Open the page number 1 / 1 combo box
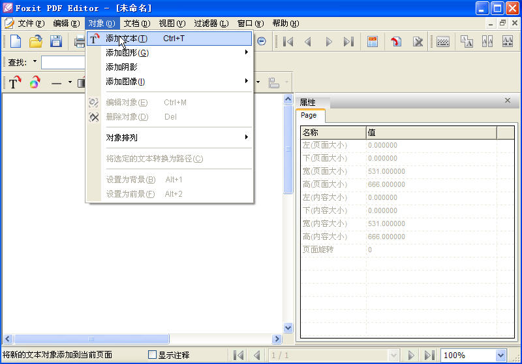This screenshot has width=522, height=364. tap(333, 356)
